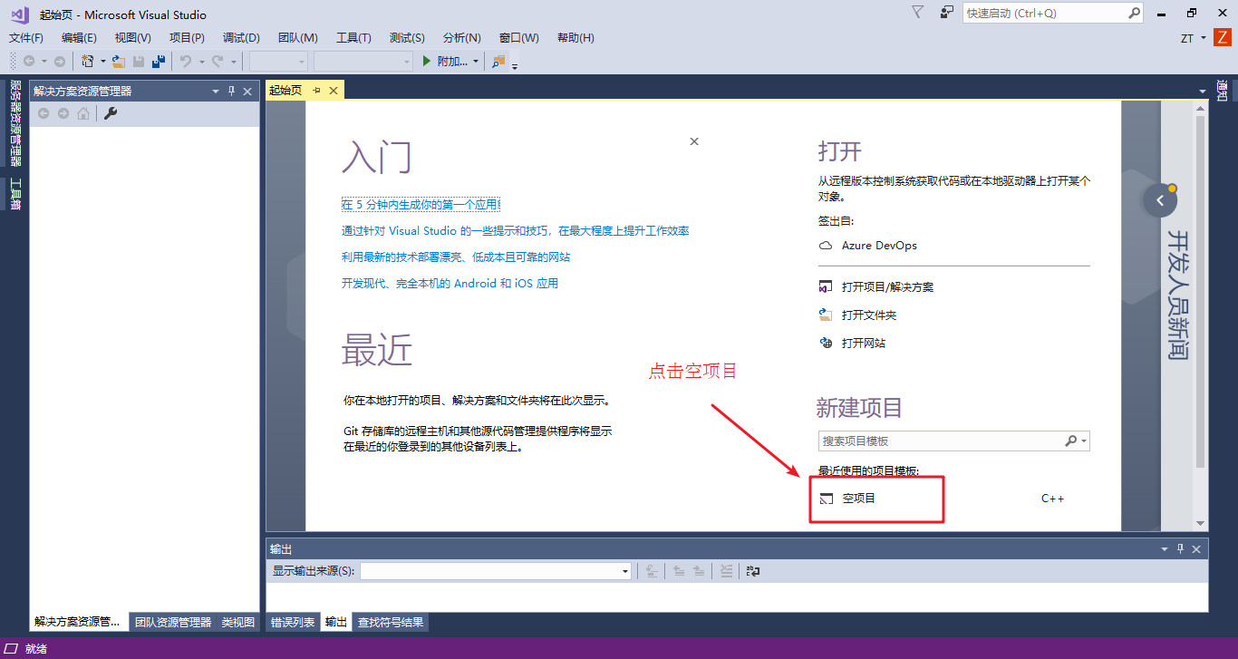Image resolution: width=1238 pixels, height=659 pixels.
Task: Pin toggle the 起始页 tab
Action: pos(317,91)
